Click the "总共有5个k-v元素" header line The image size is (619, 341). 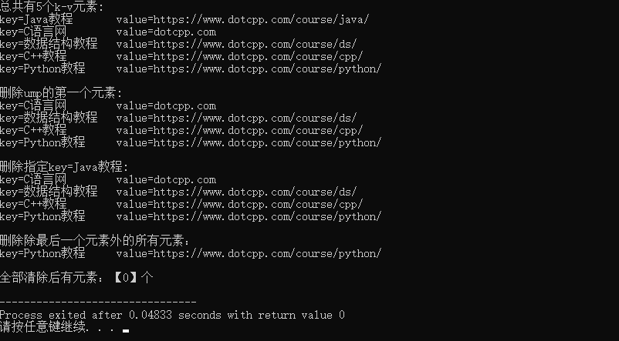(x=52, y=7)
